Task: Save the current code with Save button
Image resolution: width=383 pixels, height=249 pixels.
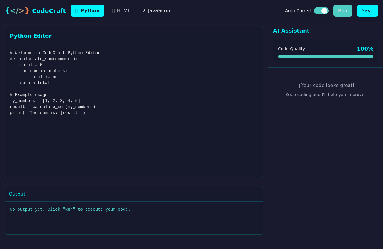Action: pyautogui.click(x=367, y=10)
